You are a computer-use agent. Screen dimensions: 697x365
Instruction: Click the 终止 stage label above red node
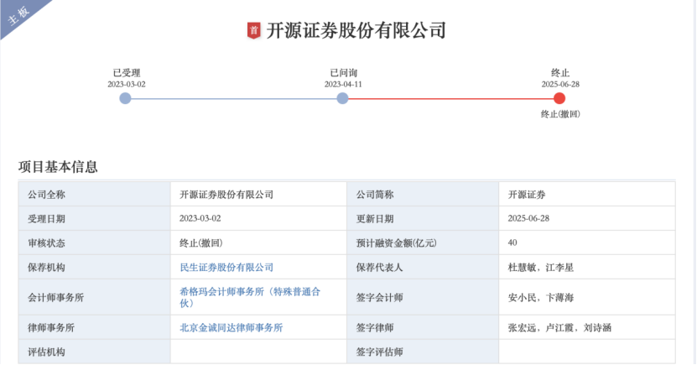tap(560, 72)
